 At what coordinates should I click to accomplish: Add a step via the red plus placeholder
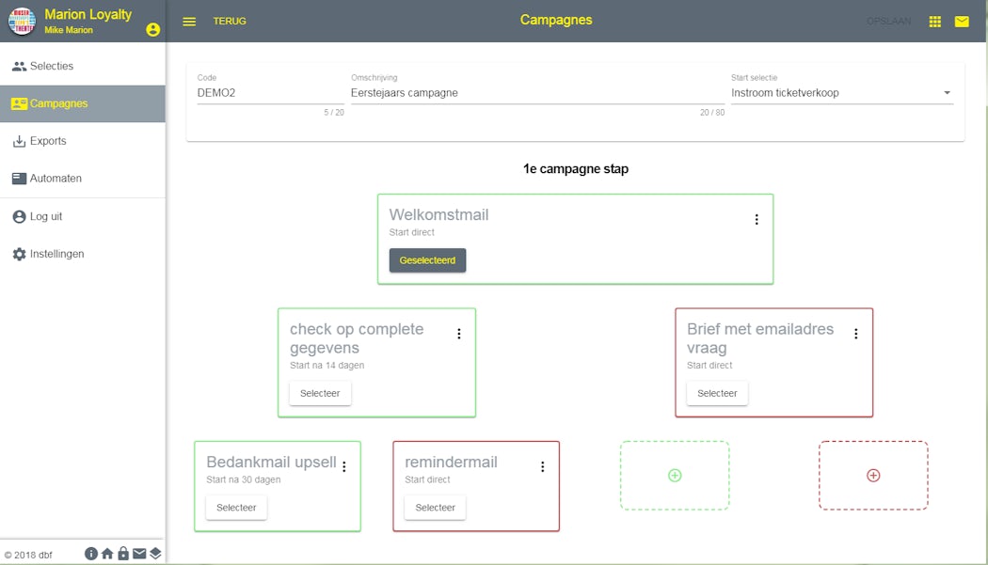[x=872, y=476]
